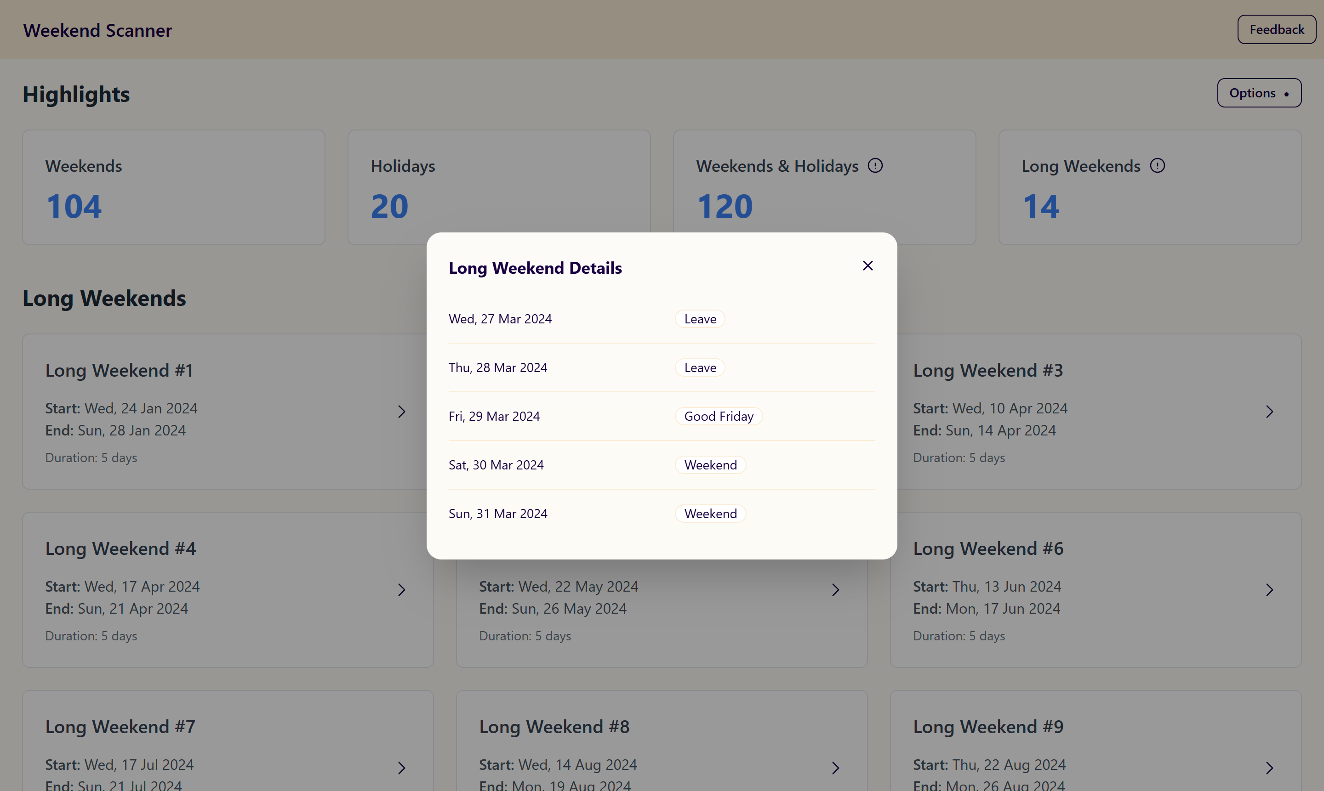Image resolution: width=1324 pixels, height=791 pixels.
Task: Click the Leave badge for 27 Mar
Action: 700,319
